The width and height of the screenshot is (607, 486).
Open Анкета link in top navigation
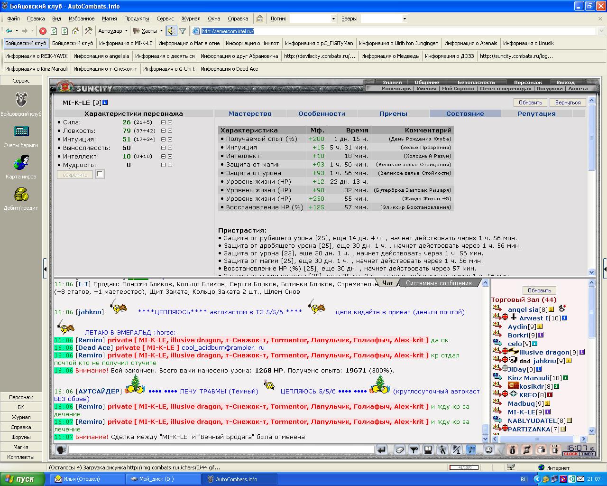[578, 88]
